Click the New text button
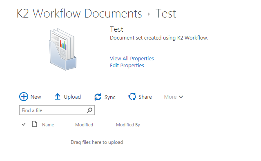This screenshot has width=261, height=161. 36,97
